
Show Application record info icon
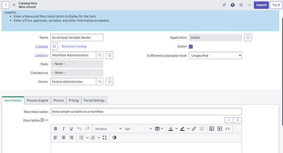[x=248, y=38]
